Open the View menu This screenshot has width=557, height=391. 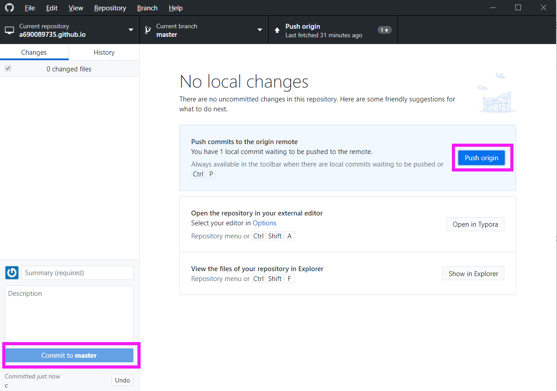[76, 8]
